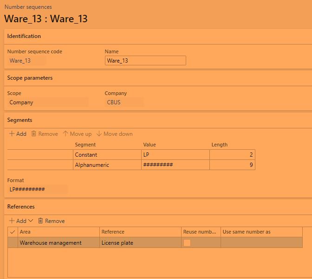Viewport: 312px width, 279px height.
Task: Click the Alphanumeric row selector cell
Action: [40, 165]
